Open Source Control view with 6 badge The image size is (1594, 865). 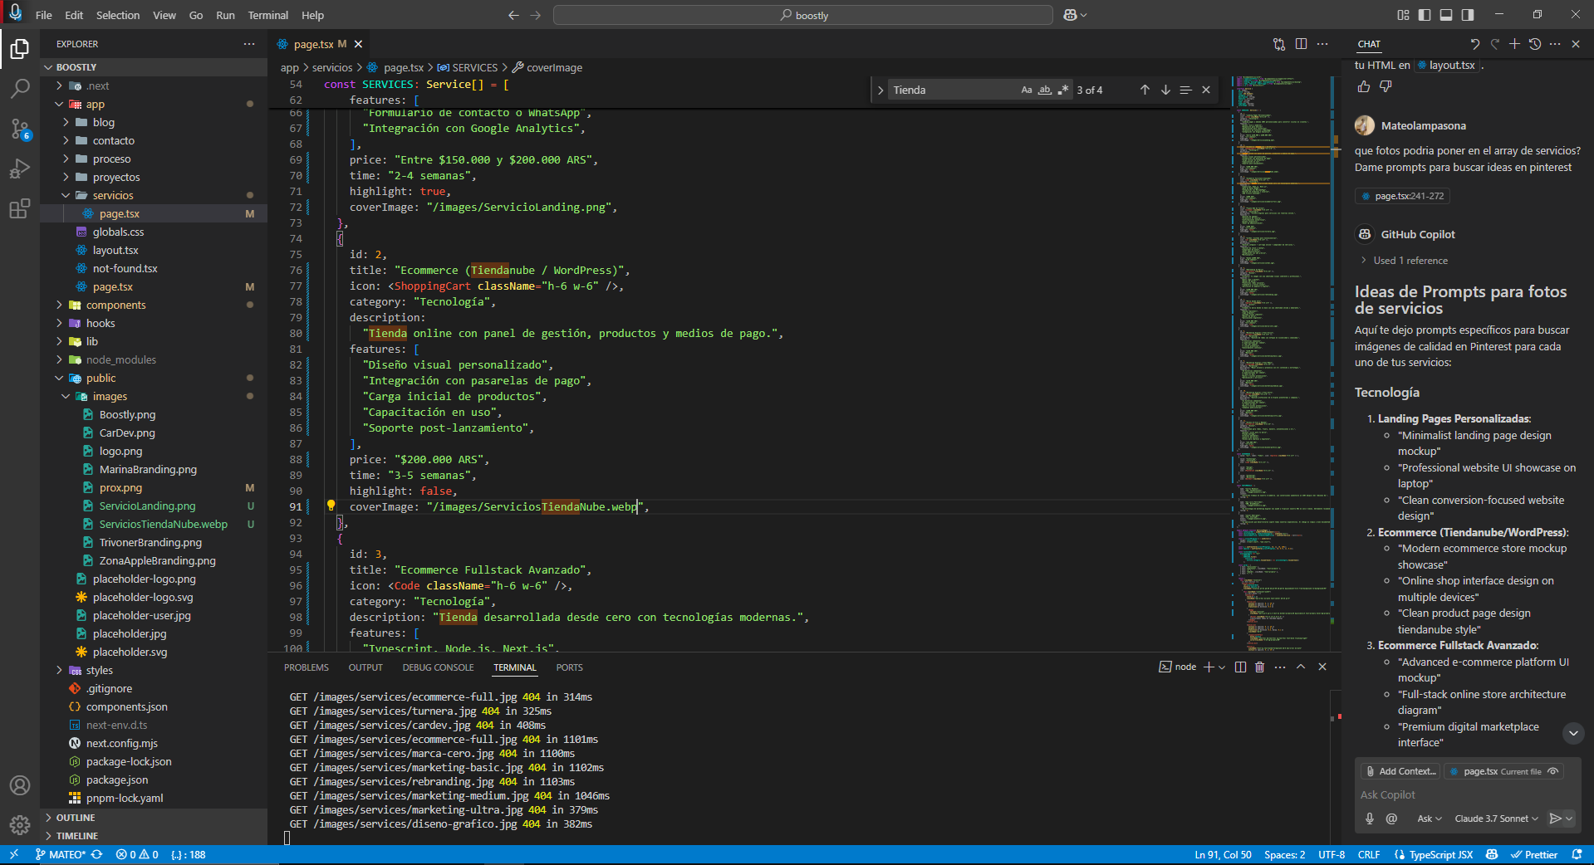(x=20, y=129)
